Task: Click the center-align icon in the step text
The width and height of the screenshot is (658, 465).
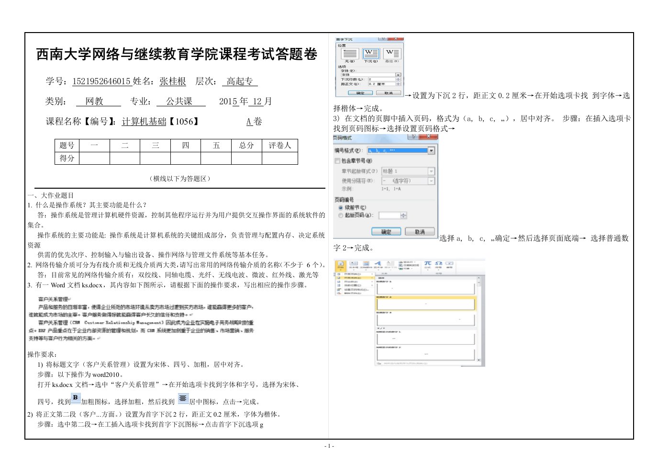Action: (183, 398)
